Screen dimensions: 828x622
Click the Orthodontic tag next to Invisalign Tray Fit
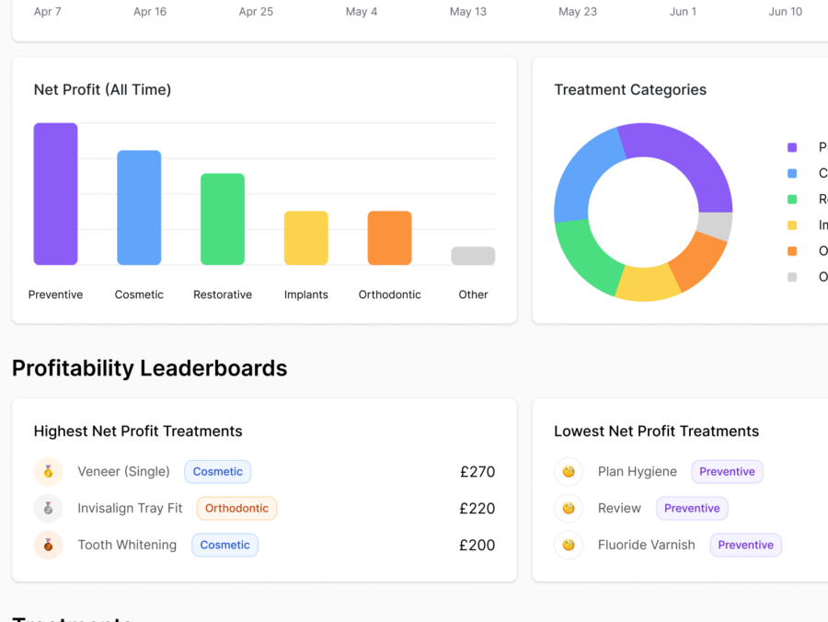[x=236, y=509]
